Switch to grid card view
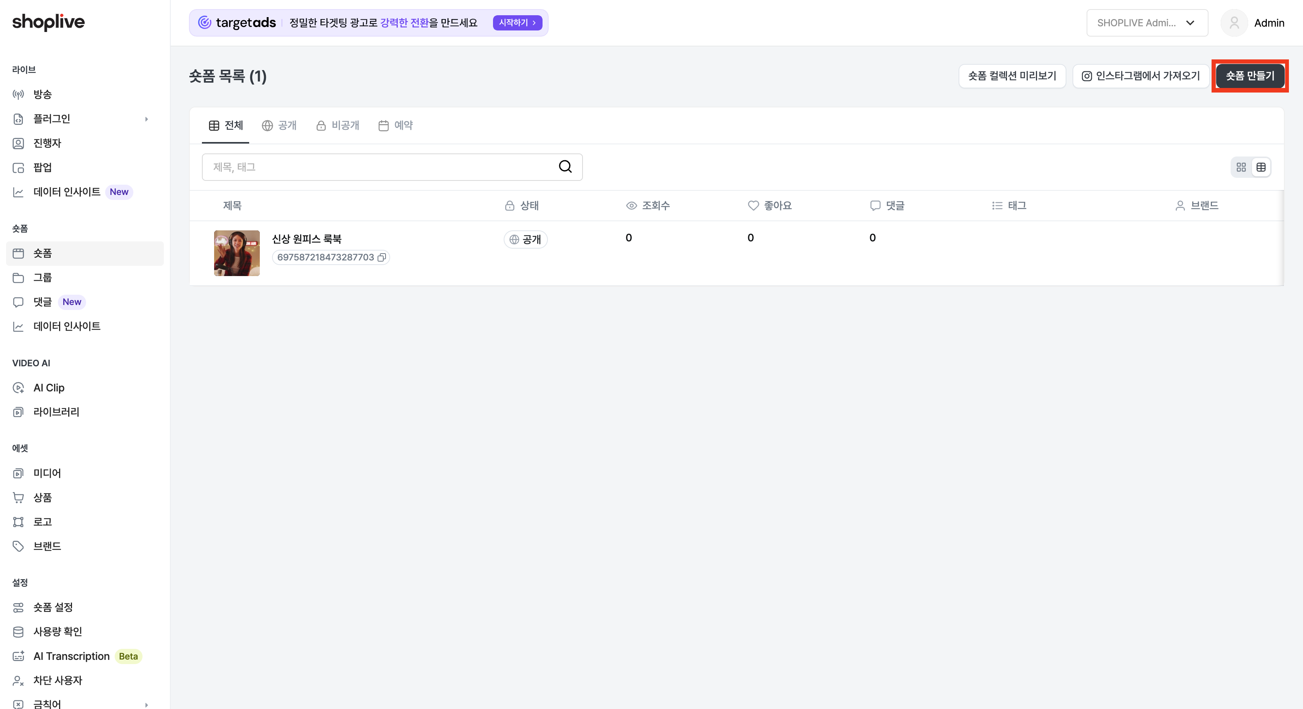This screenshot has width=1303, height=709. point(1241,167)
